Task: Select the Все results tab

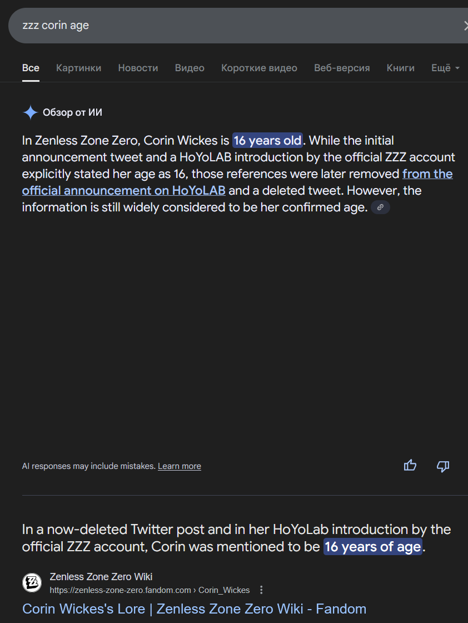Action: pos(31,68)
